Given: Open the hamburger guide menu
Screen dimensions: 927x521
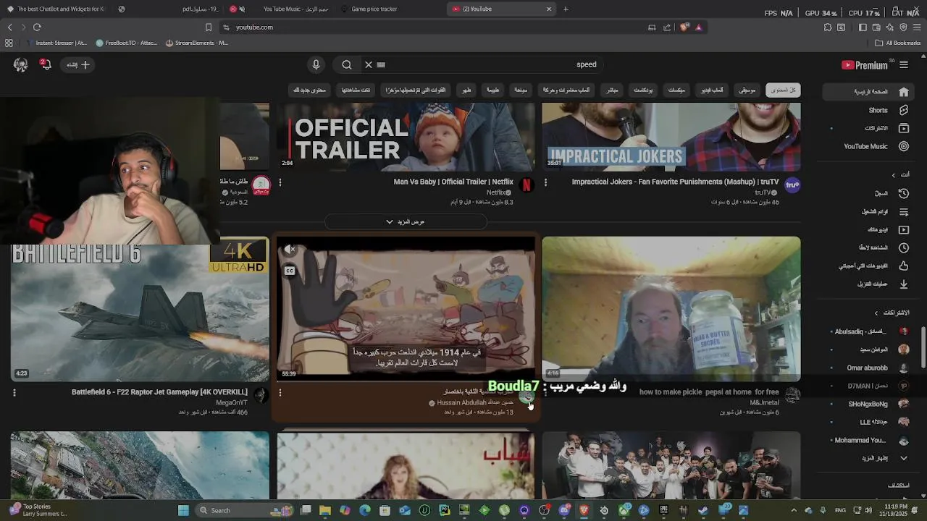Looking at the screenshot, I should [904, 64].
